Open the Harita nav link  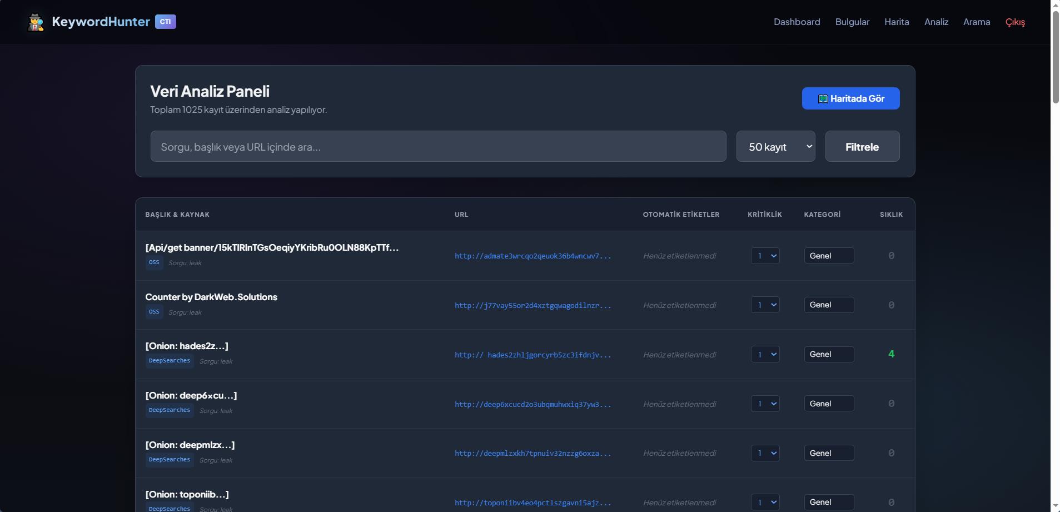click(897, 22)
